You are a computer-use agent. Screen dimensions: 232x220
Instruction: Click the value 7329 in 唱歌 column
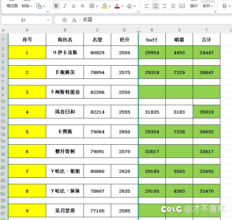click(179, 72)
